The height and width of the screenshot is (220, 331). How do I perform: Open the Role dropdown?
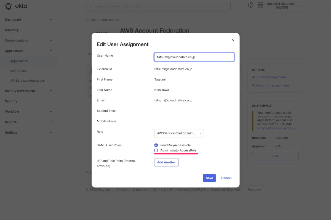click(179, 133)
